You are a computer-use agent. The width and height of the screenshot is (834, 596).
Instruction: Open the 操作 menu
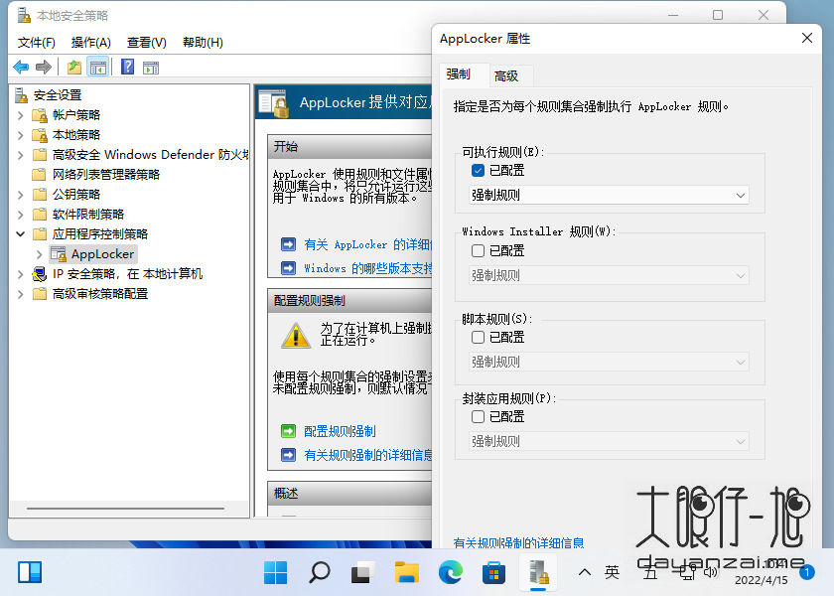tap(89, 43)
